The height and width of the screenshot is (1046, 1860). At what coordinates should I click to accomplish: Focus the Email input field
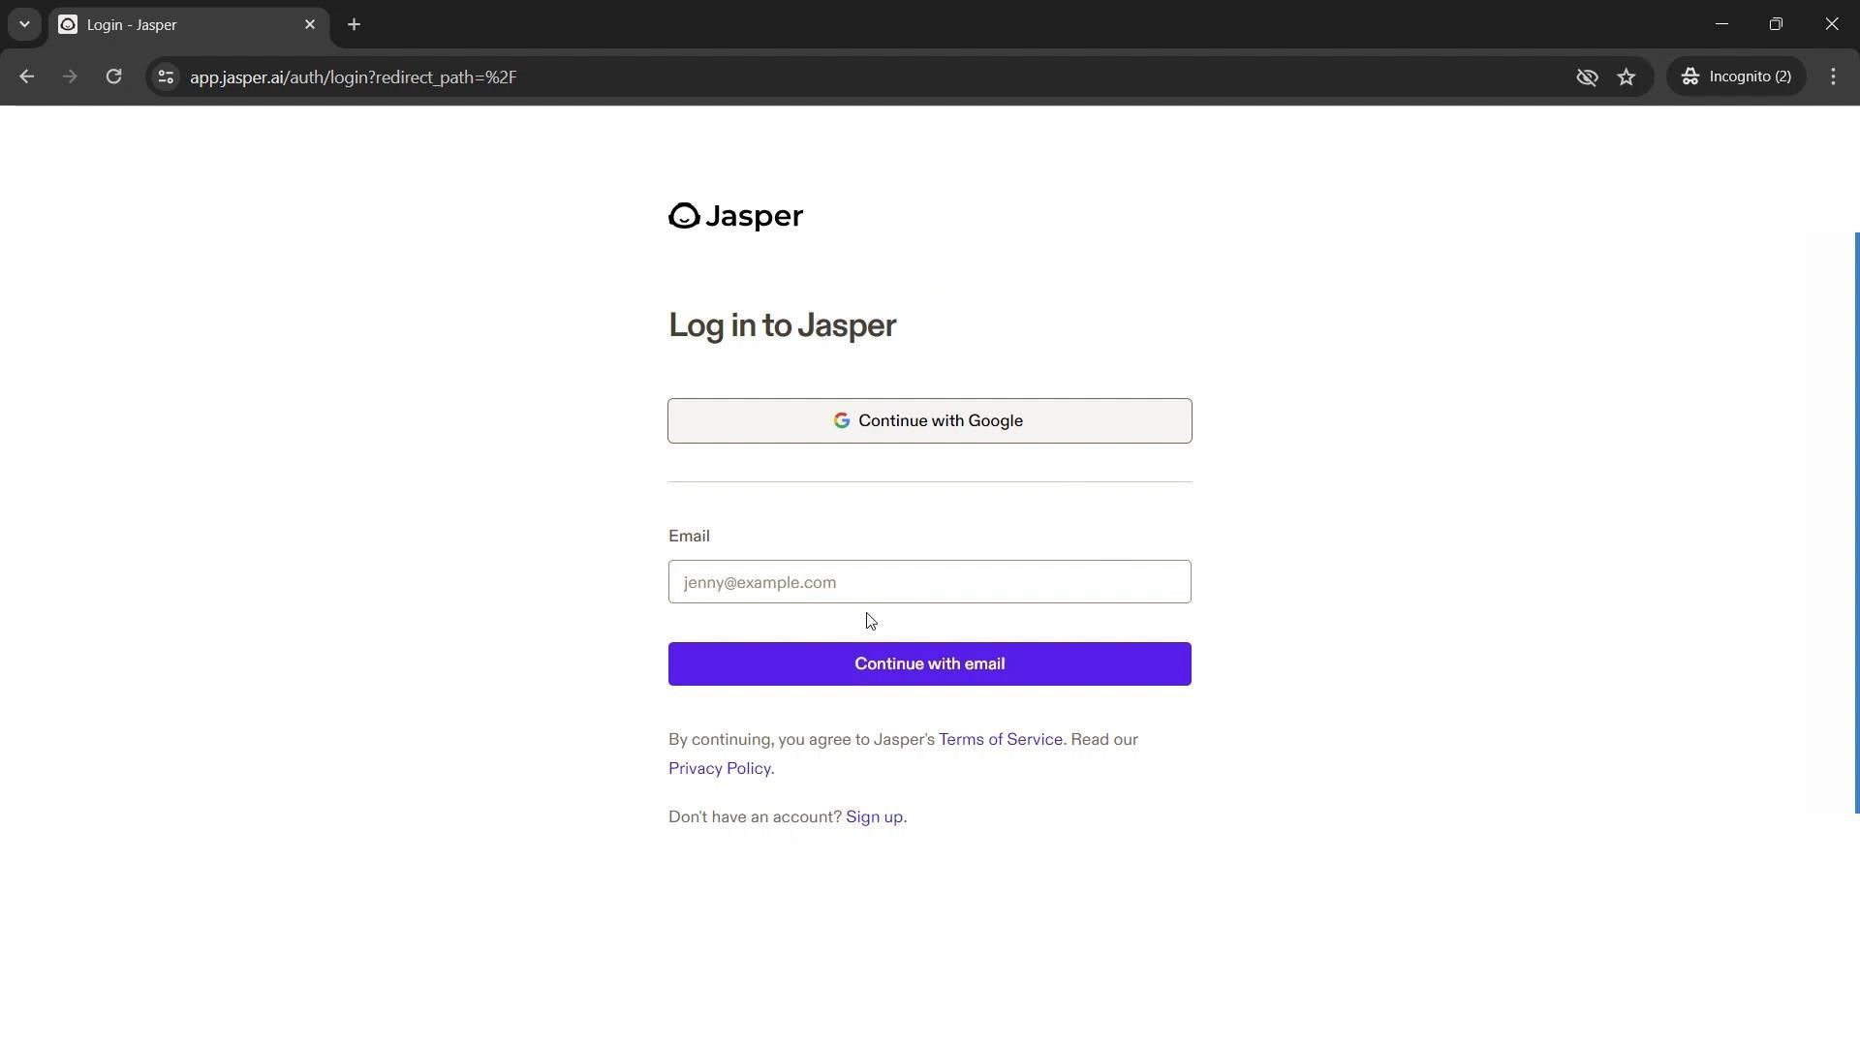click(x=929, y=582)
